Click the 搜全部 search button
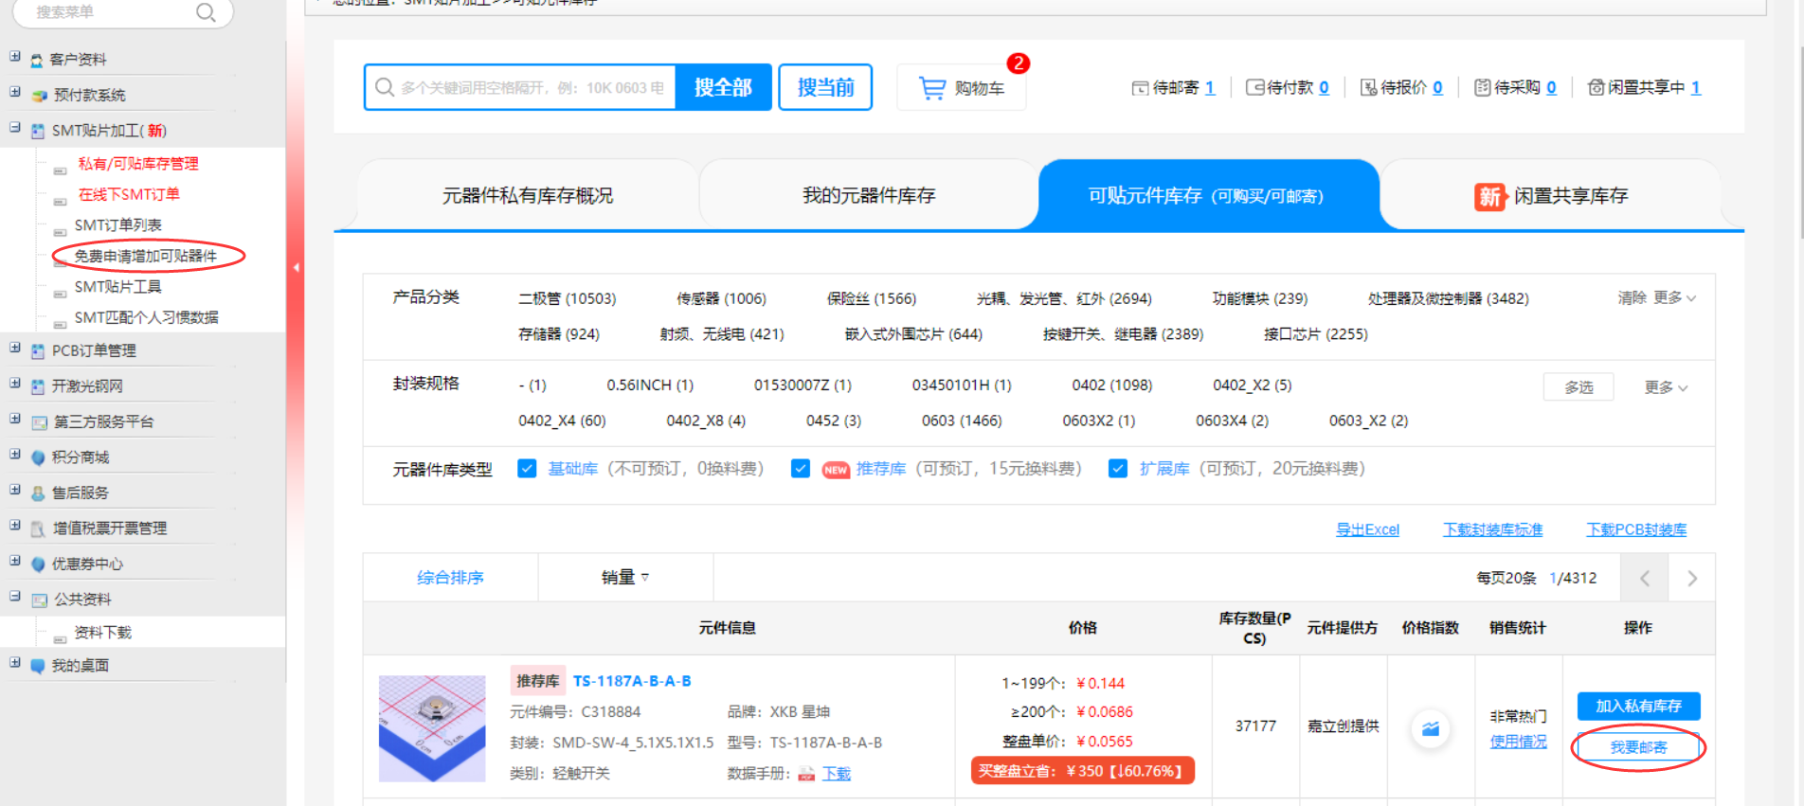Viewport: 1804px width, 806px height. point(723,88)
